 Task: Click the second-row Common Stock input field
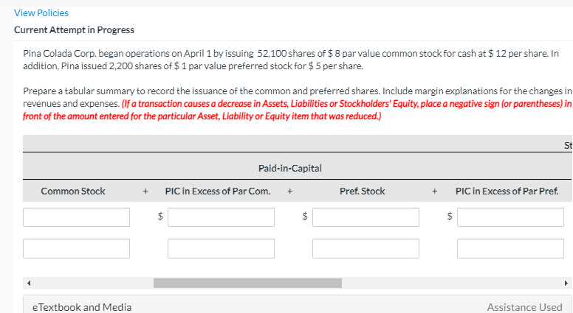(76, 248)
